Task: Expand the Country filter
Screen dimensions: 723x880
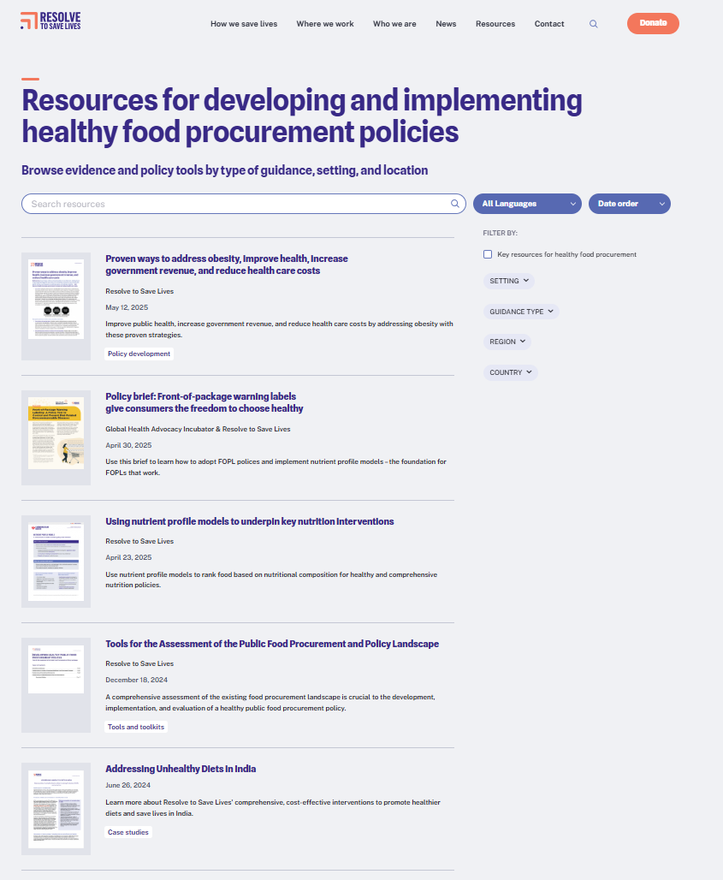Action: click(511, 372)
